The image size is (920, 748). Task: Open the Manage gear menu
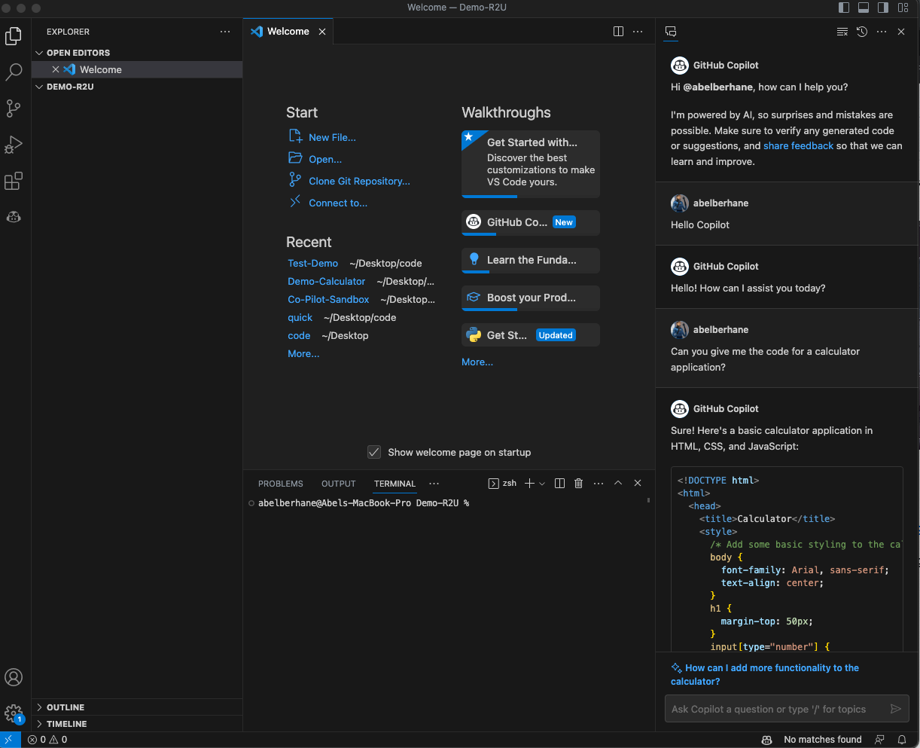(x=14, y=713)
